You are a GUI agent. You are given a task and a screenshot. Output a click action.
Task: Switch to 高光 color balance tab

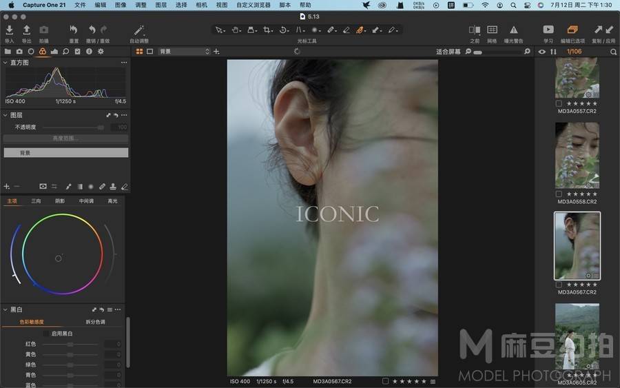[x=112, y=201]
